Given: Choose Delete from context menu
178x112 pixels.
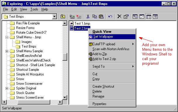Looking at the screenshot, I should click(x=112, y=91).
